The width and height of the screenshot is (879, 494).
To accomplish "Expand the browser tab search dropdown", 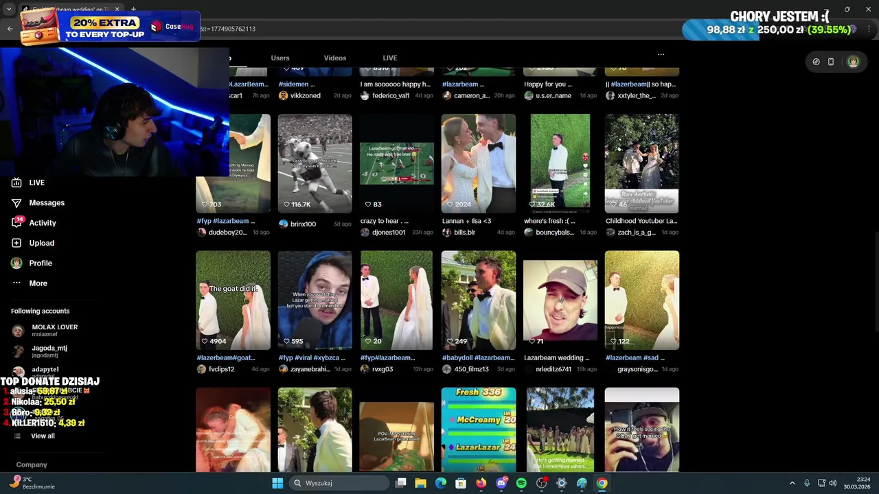I will tap(9, 10).
